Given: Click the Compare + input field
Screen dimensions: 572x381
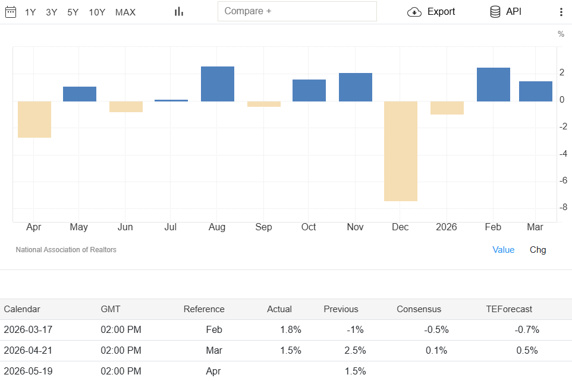Looking at the screenshot, I should click(297, 11).
